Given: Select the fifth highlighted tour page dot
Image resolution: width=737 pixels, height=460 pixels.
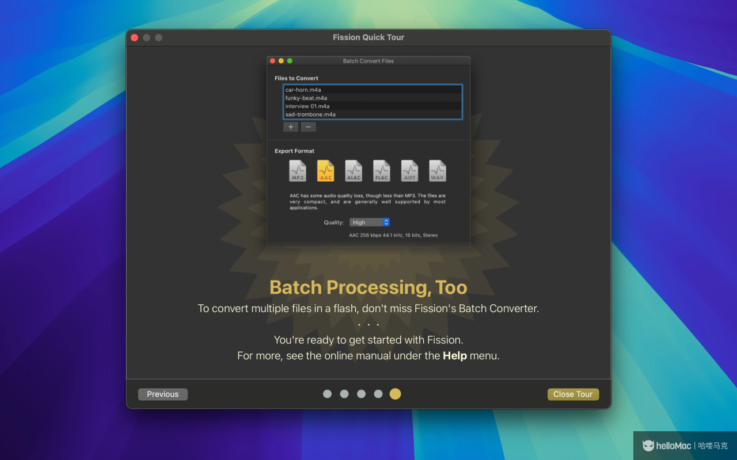Looking at the screenshot, I should tap(395, 394).
